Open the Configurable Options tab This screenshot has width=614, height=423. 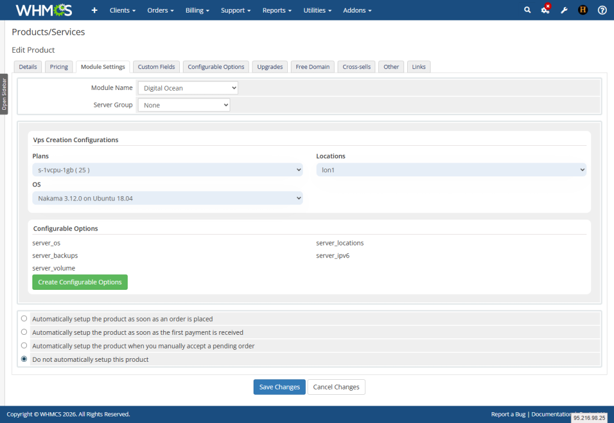[216, 67]
